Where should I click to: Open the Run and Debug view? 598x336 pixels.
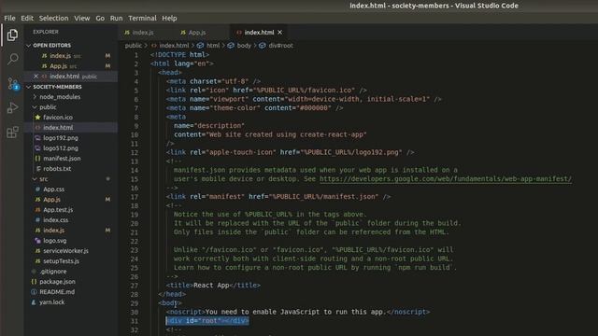pyautogui.click(x=12, y=108)
